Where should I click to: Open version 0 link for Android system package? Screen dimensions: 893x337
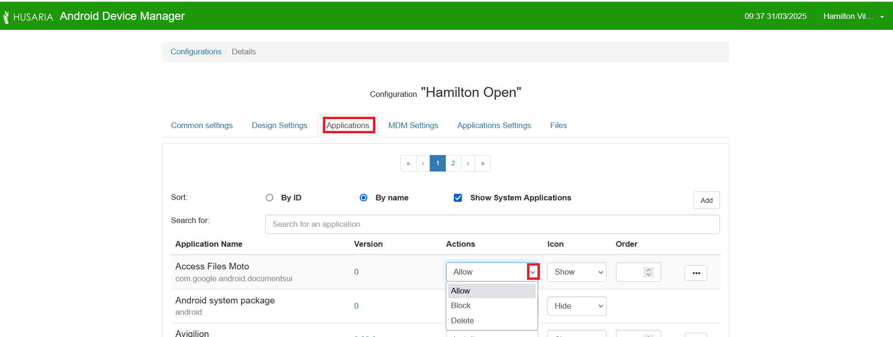(356, 306)
